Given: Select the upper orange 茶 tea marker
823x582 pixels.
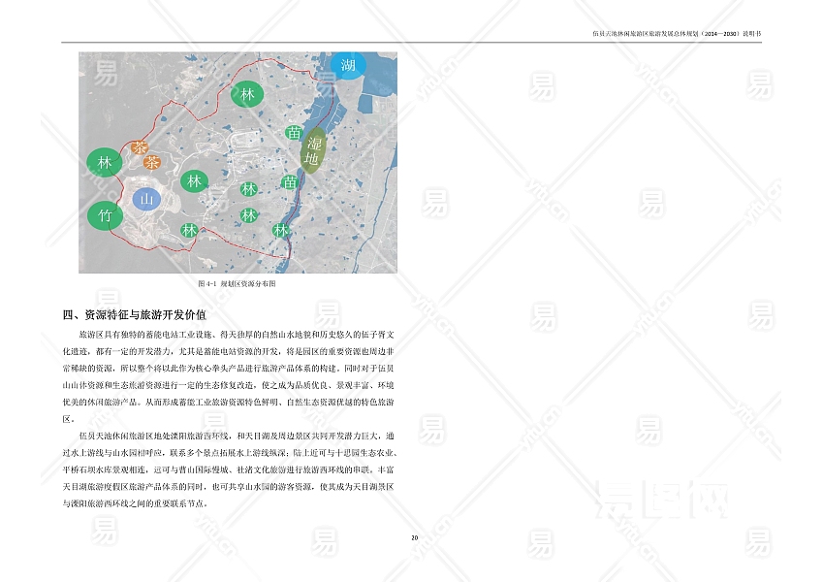Looking at the screenshot, I should [x=141, y=148].
